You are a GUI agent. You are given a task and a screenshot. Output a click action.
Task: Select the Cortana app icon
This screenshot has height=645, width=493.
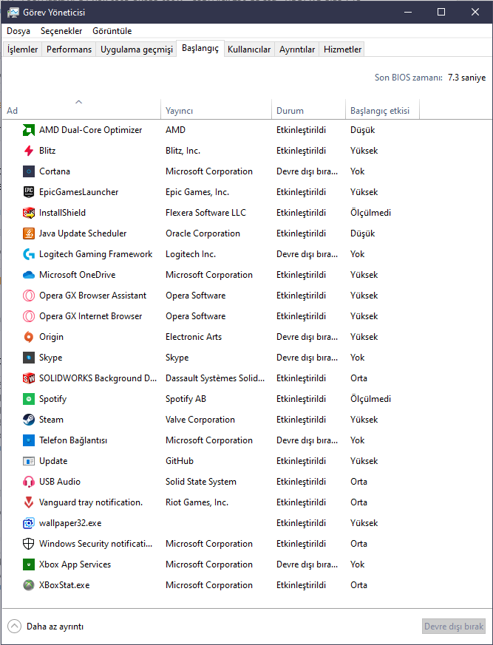click(x=28, y=171)
